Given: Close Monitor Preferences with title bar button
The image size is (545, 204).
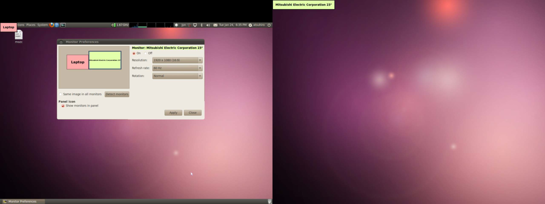Looking at the screenshot, I should coord(61,42).
